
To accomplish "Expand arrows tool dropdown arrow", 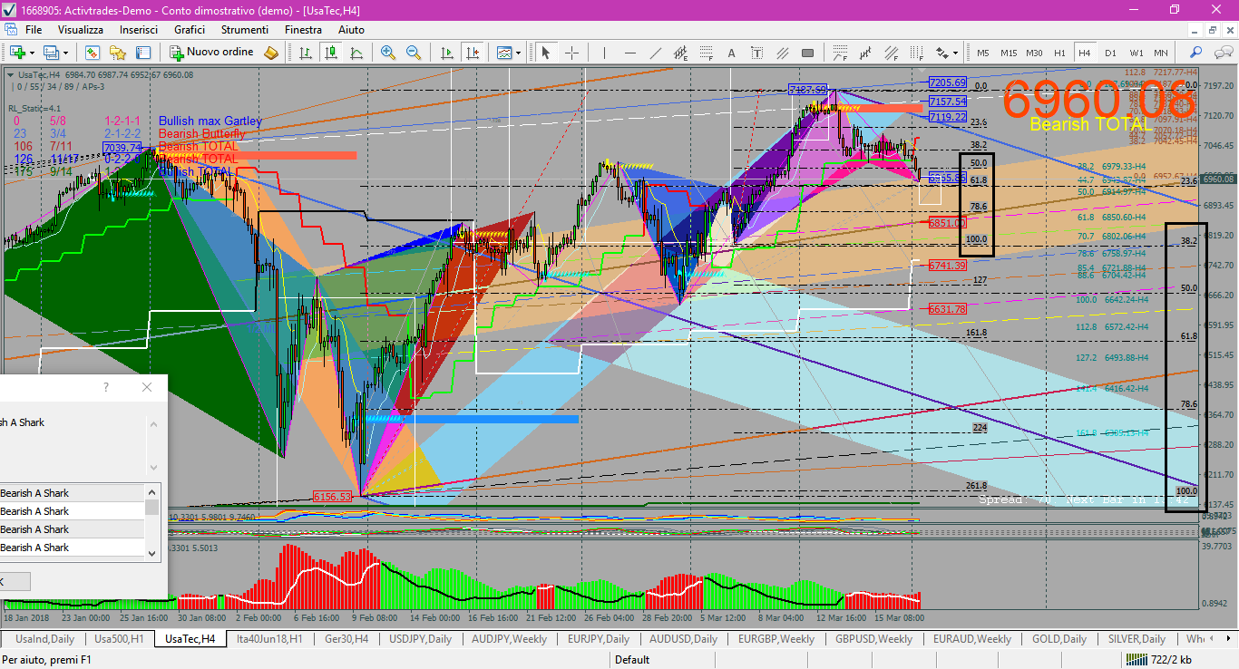I will [x=954, y=53].
